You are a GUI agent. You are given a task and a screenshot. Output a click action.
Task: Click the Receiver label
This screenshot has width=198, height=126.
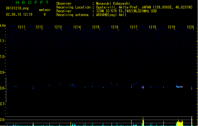tap(64, 11)
